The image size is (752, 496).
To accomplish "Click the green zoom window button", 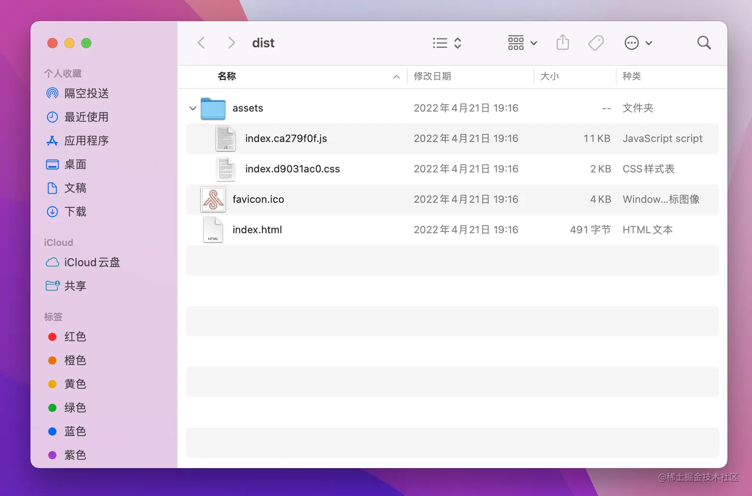I will pyautogui.click(x=86, y=43).
